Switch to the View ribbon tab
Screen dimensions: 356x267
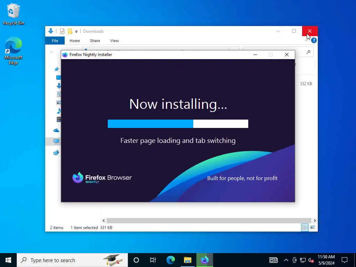point(114,41)
